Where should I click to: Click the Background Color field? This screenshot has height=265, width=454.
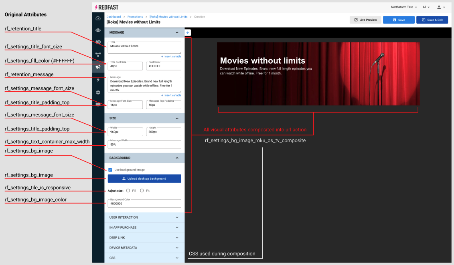[x=144, y=203]
